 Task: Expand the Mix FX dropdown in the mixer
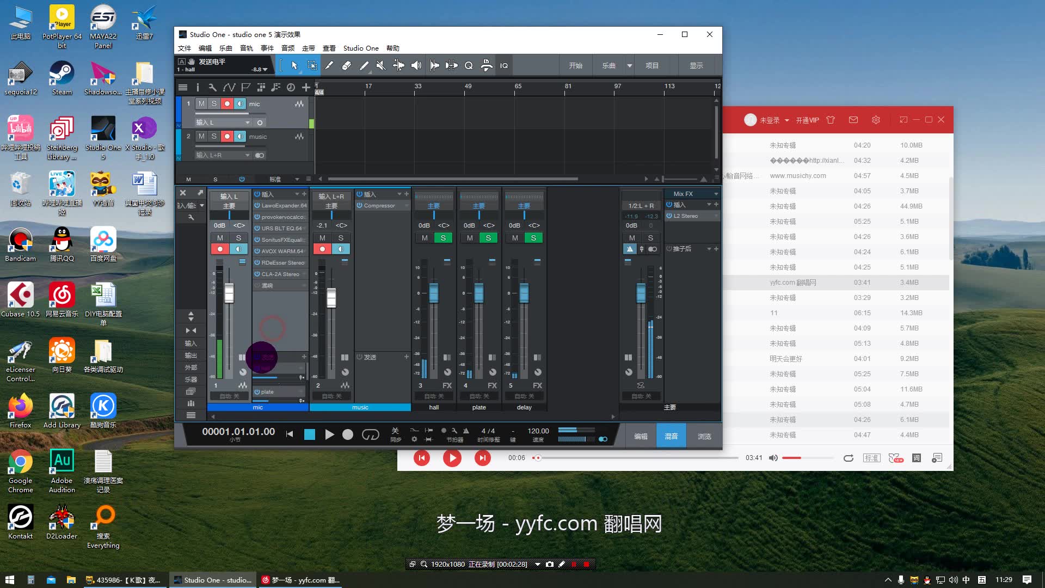tap(716, 194)
